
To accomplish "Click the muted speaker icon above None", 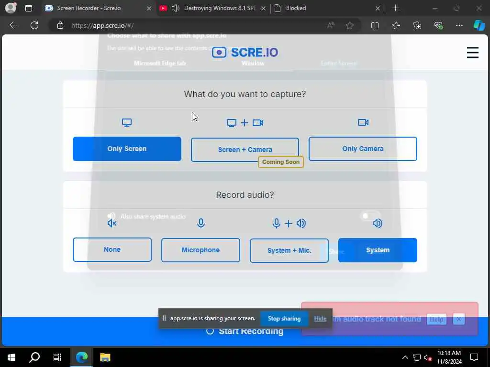I will point(112,224).
